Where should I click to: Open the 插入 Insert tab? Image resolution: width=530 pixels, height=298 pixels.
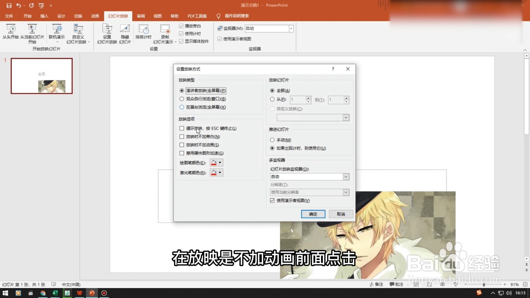pyautogui.click(x=44, y=16)
